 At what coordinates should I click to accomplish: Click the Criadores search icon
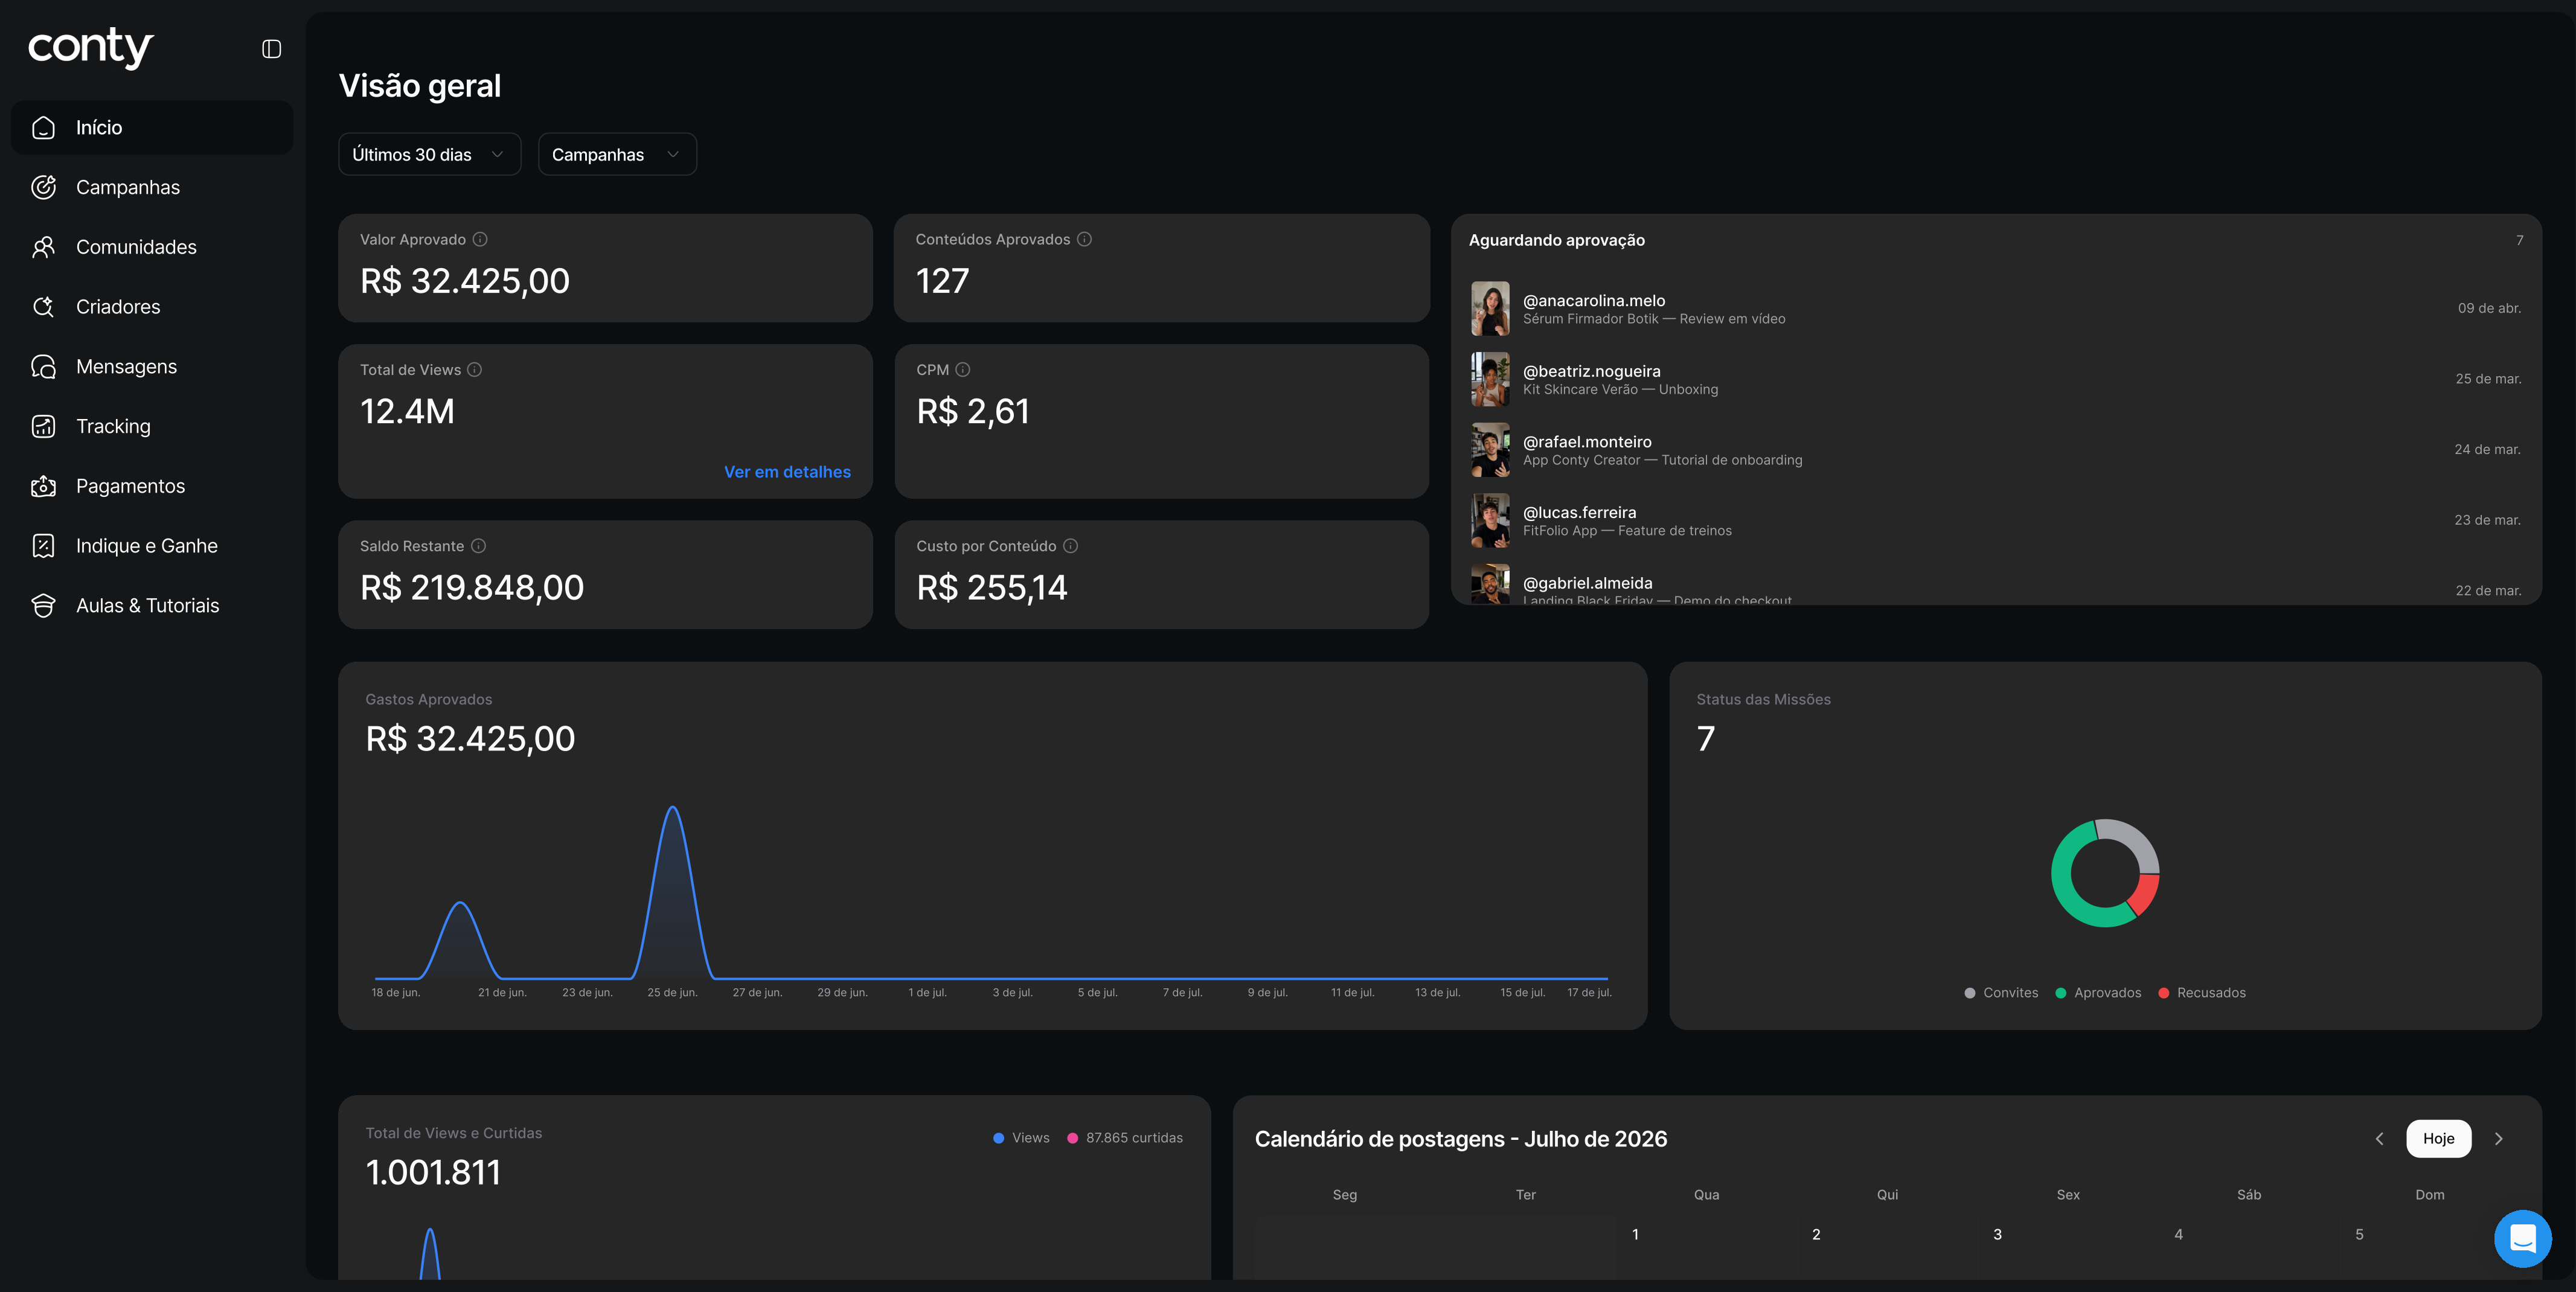(43, 307)
